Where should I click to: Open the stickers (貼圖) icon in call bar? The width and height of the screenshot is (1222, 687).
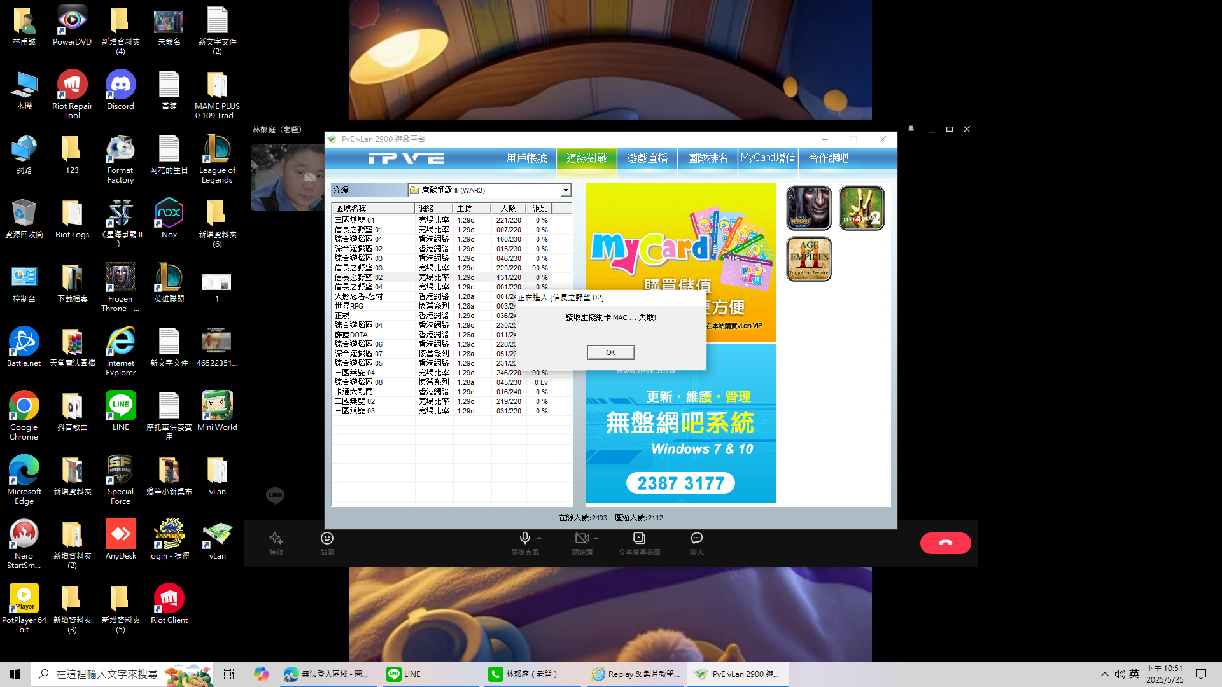coord(327,539)
